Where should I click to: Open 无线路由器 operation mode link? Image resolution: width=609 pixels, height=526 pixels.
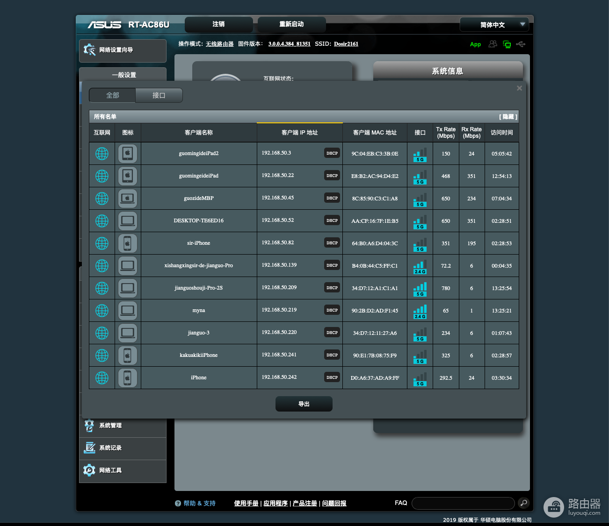pos(220,44)
